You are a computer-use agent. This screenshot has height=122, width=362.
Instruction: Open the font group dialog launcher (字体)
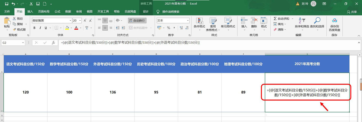93,35
